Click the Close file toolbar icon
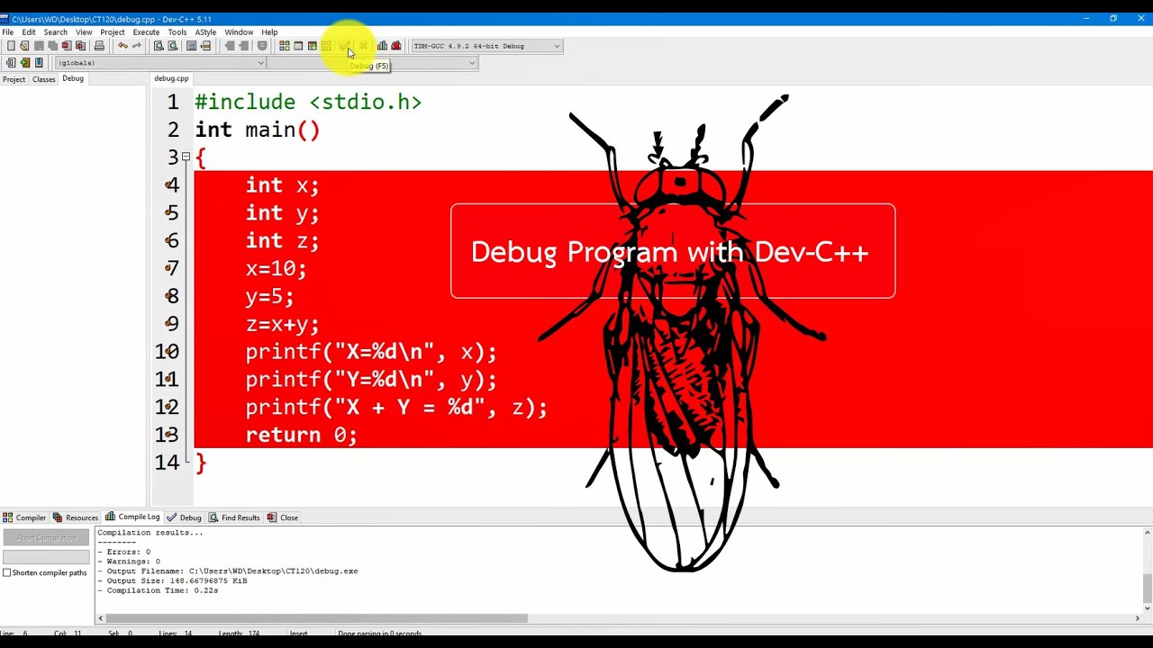The width and height of the screenshot is (1153, 648). [67, 46]
